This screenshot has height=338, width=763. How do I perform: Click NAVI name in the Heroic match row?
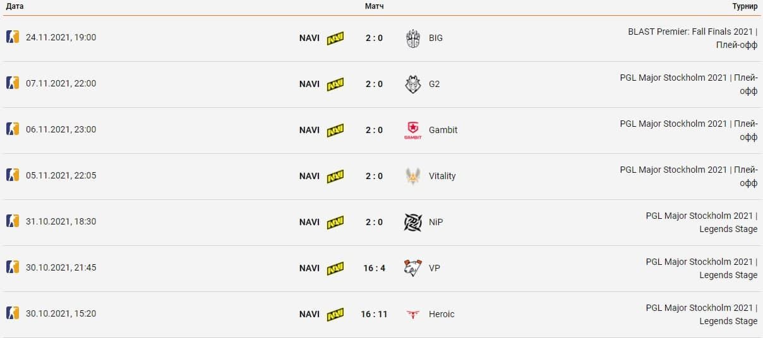pos(309,314)
